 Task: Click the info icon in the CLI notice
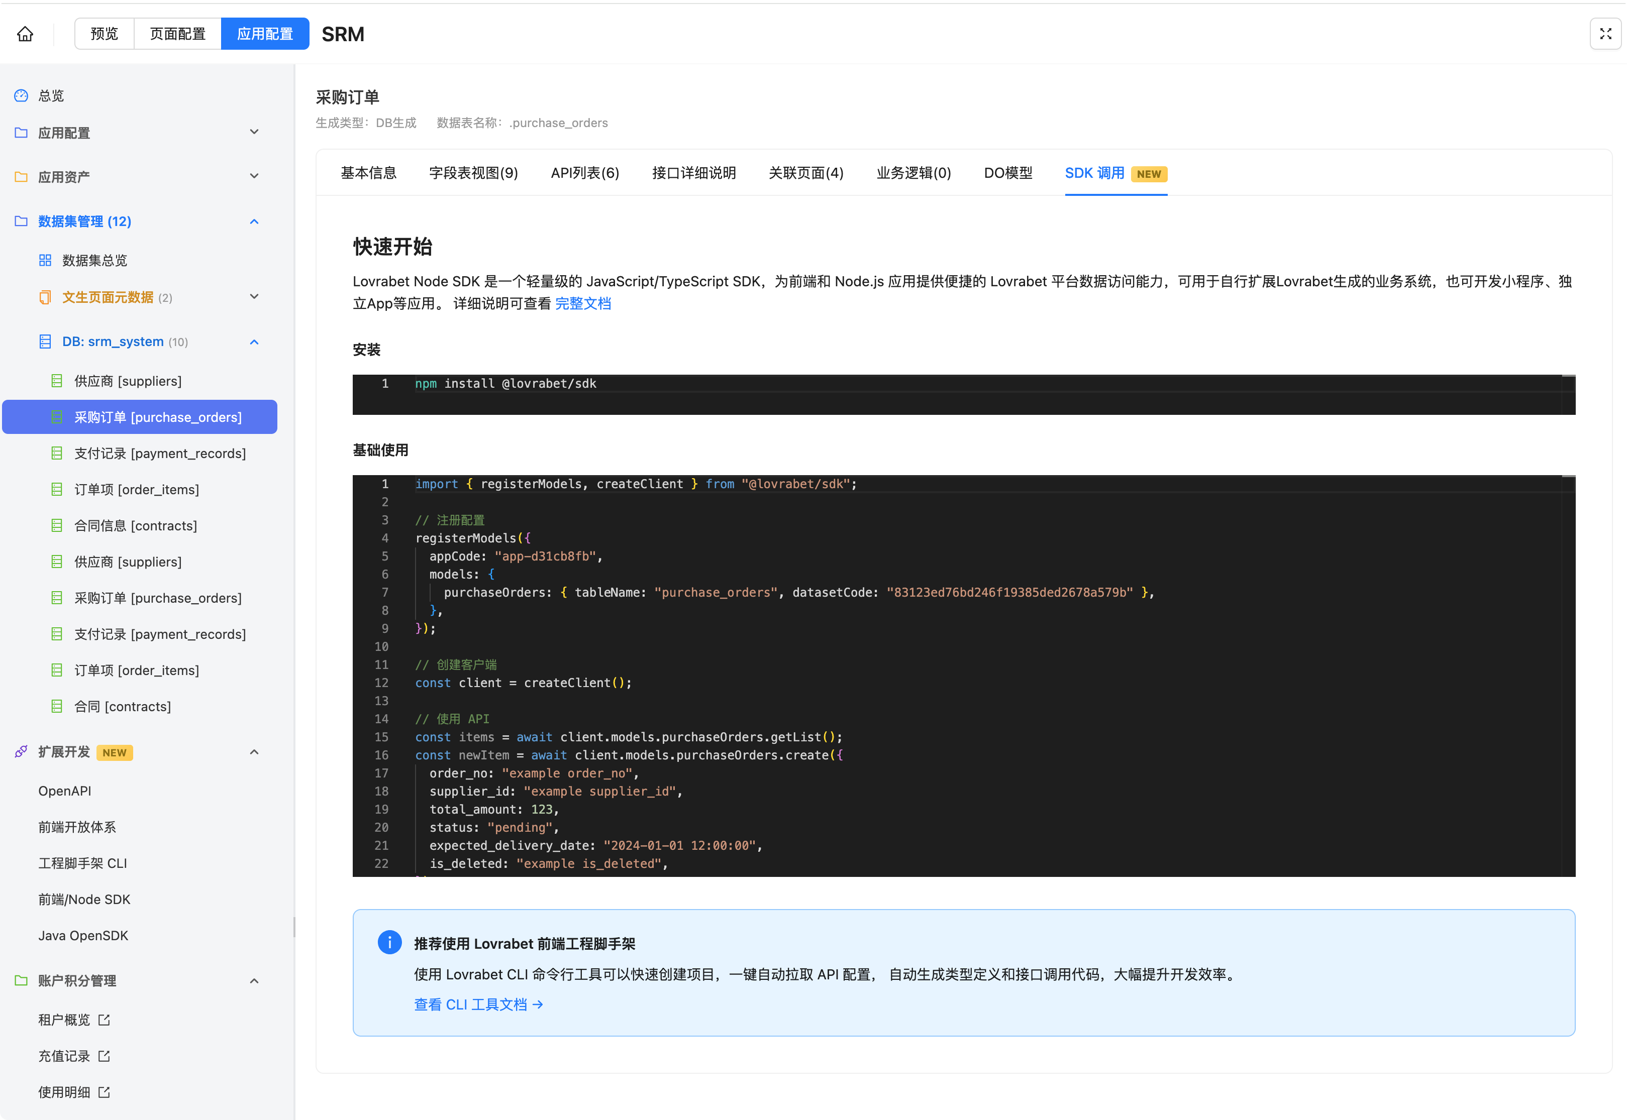(389, 942)
